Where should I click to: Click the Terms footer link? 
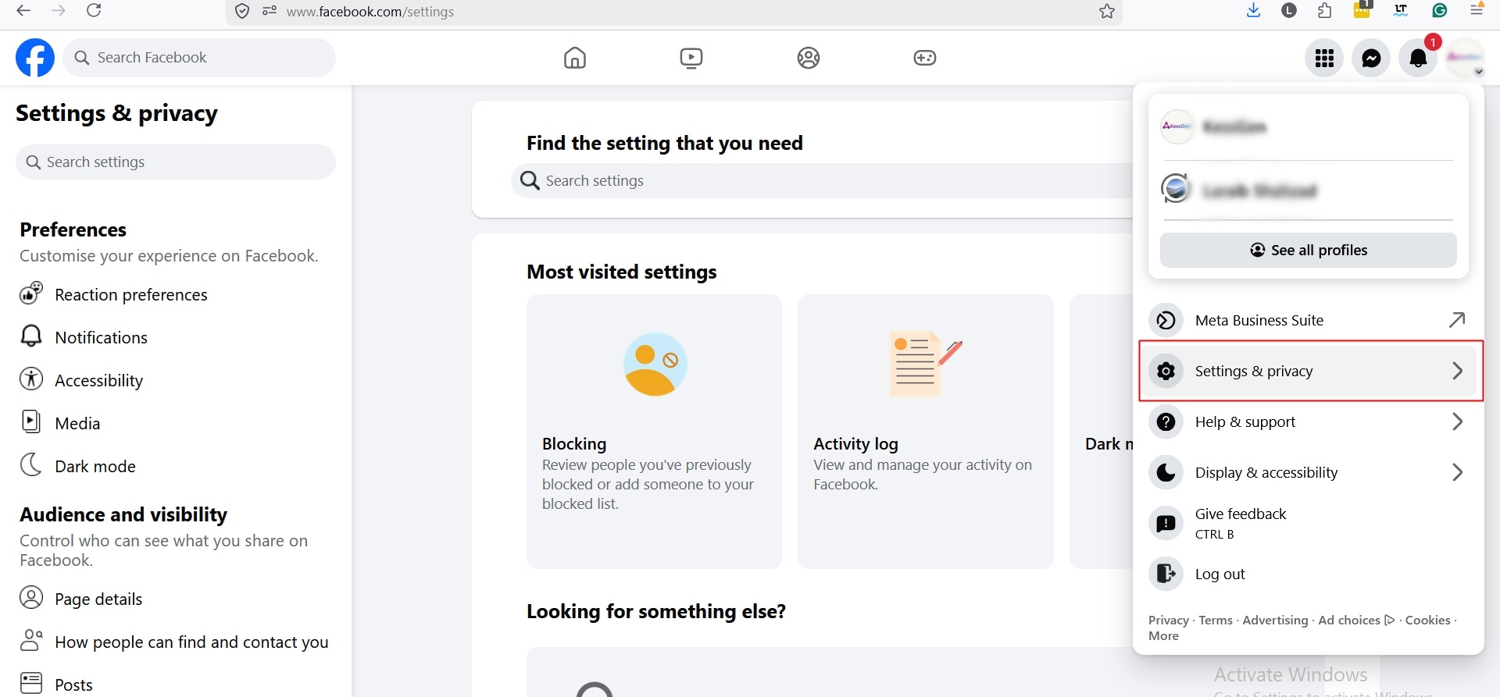pos(1216,621)
